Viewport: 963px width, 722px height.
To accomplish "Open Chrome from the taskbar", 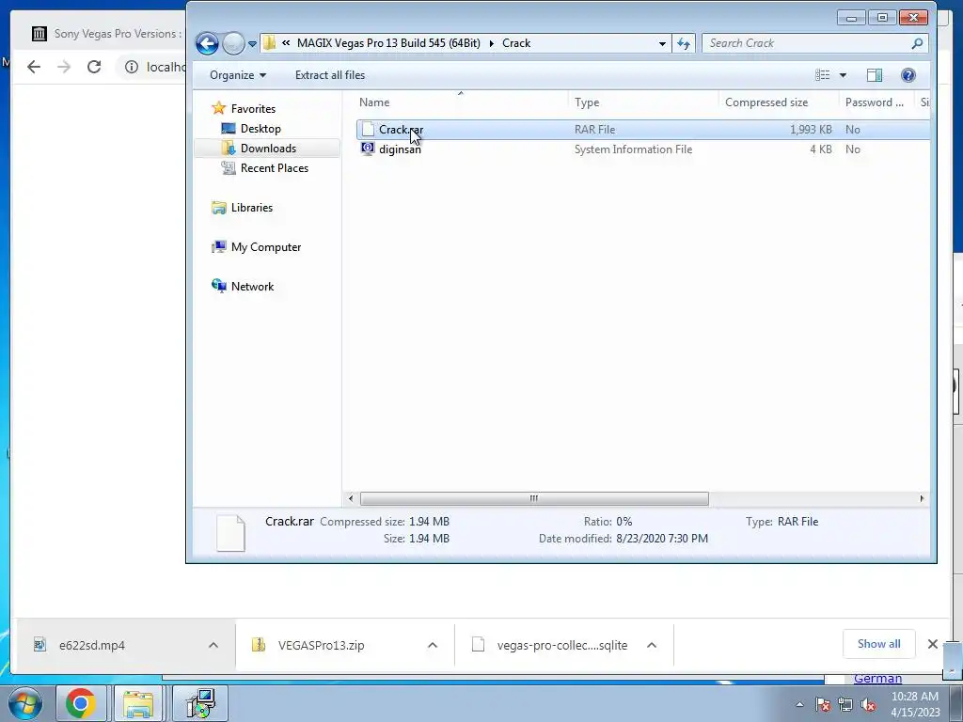I will [81, 703].
